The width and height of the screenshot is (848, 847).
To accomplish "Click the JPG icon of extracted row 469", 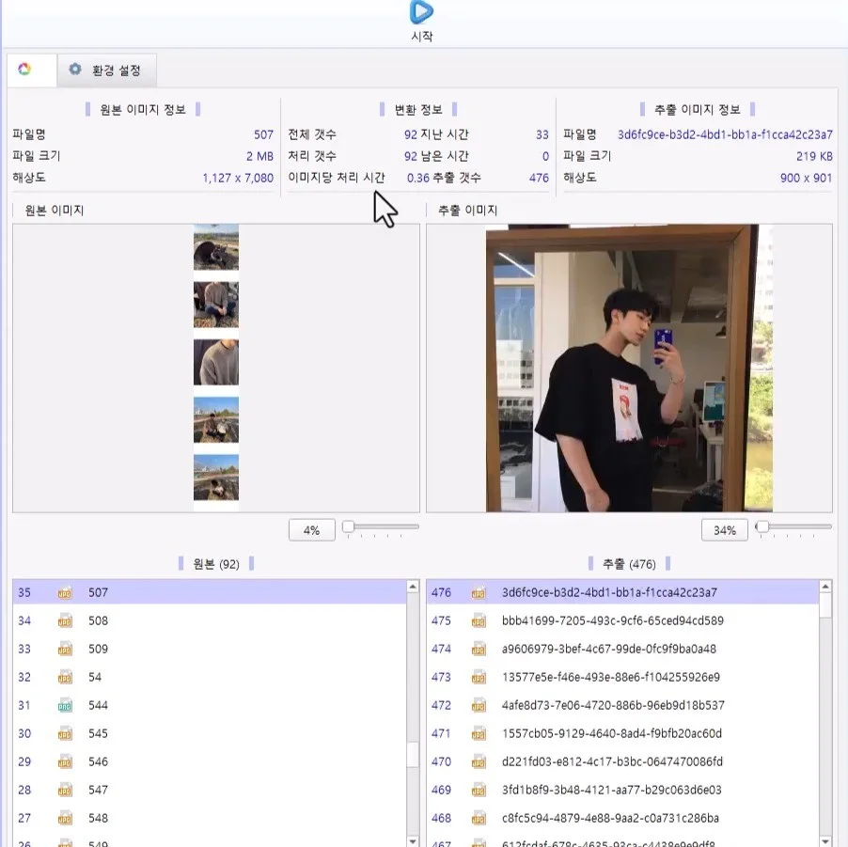I will [x=479, y=790].
